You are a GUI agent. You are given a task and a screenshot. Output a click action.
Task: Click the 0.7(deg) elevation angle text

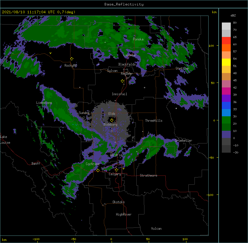coord(66,12)
